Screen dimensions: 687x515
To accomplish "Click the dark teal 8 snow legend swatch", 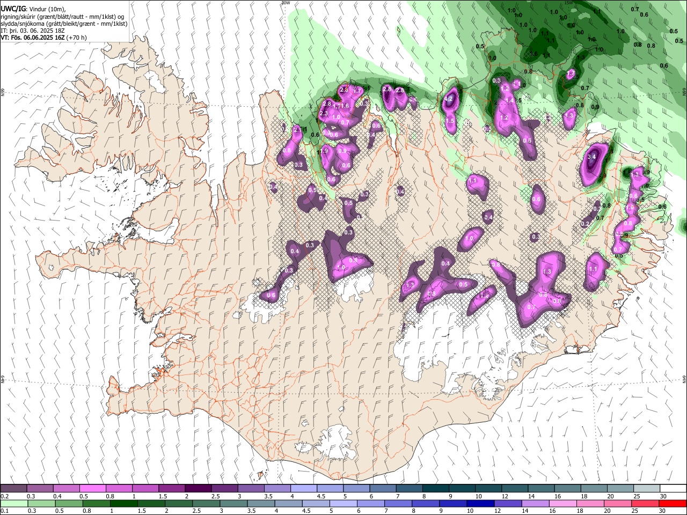I will tap(435, 489).
